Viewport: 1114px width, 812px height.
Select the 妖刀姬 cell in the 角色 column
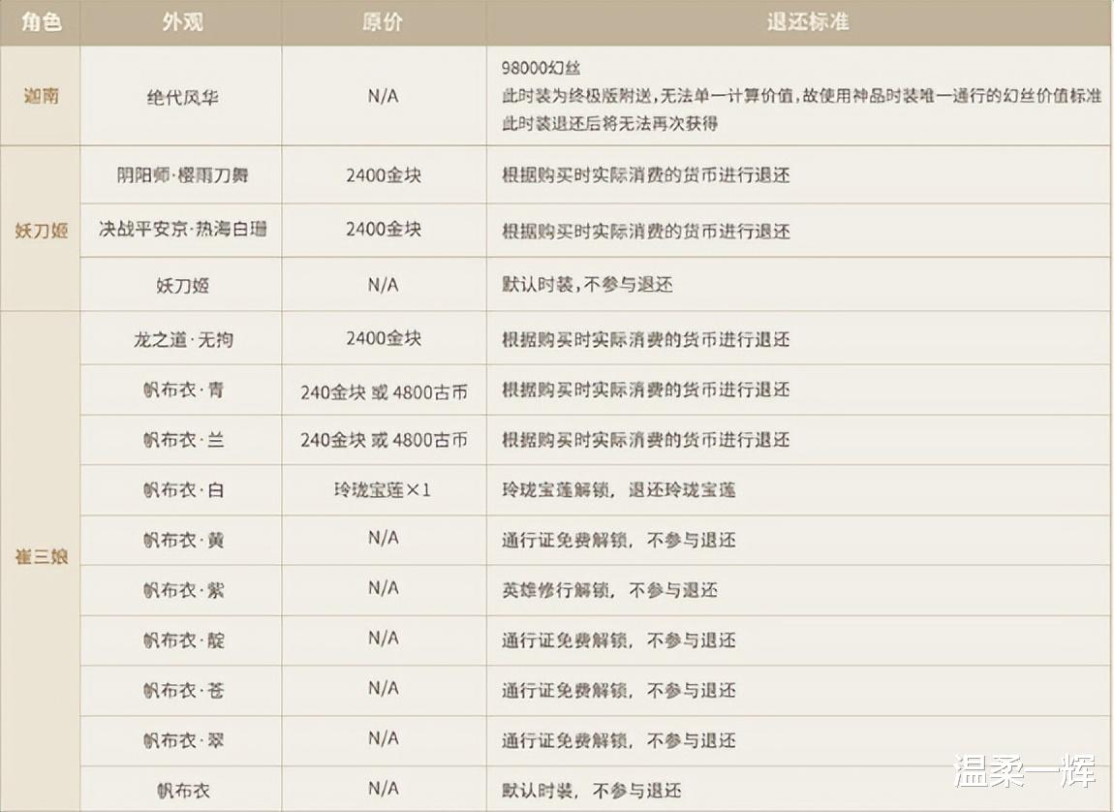(42, 231)
